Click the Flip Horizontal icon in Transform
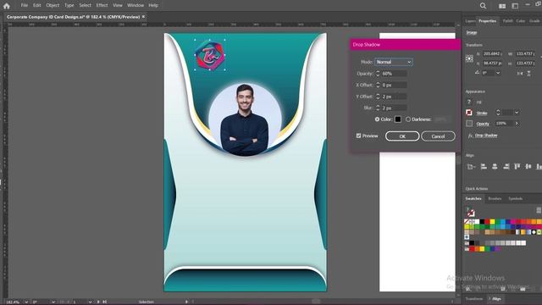The height and width of the screenshot is (305, 542). point(519,74)
